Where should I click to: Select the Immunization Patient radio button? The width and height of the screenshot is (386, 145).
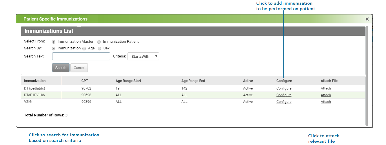click(x=99, y=42)
